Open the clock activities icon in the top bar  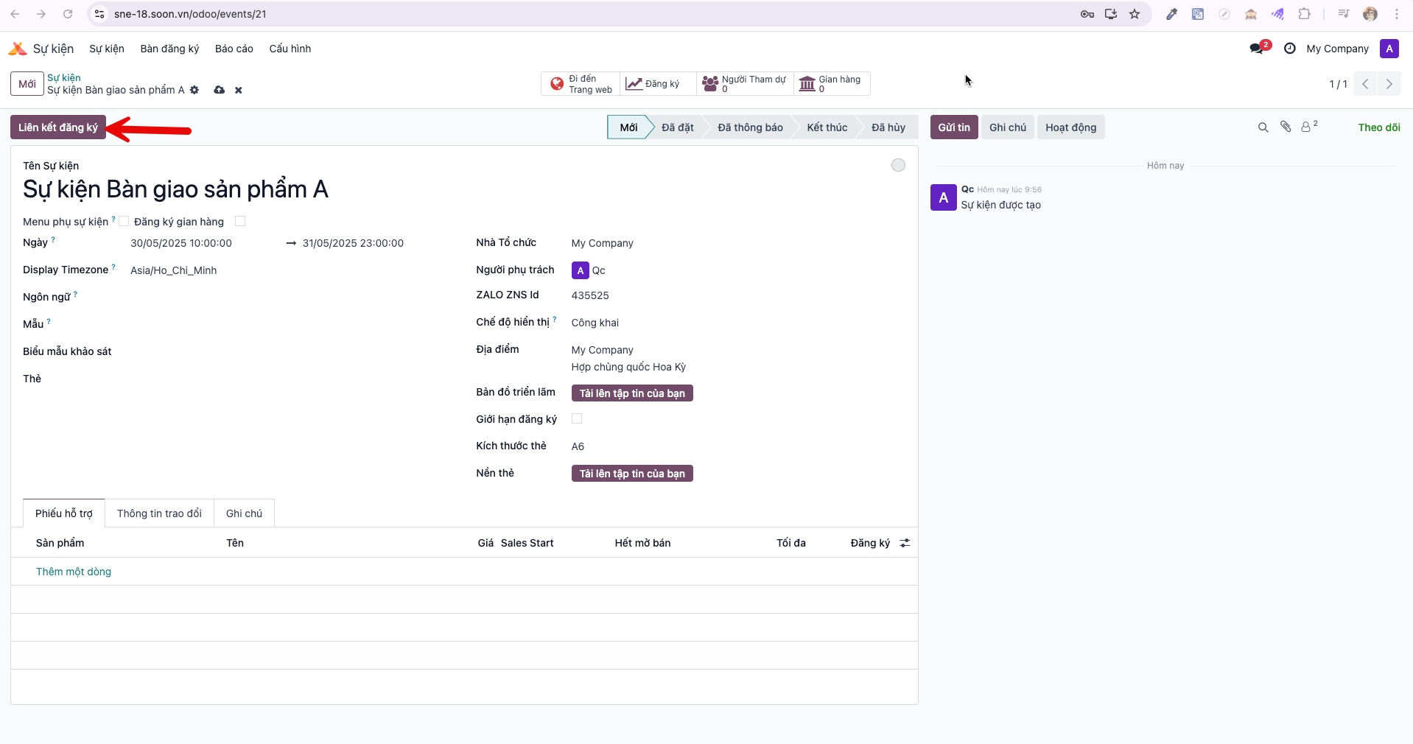point(1289,49)
